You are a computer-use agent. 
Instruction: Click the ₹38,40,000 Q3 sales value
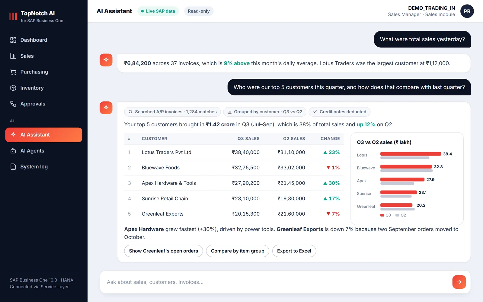[x=246, y=153]
